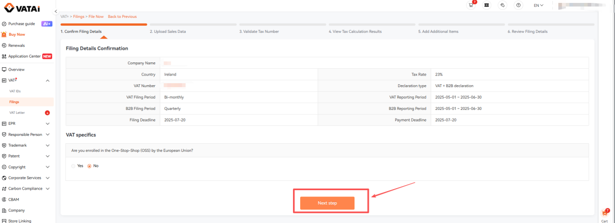Click the Trademark shield icon
The width and height of the screenshot is (615, 223).
click(4, 145)
